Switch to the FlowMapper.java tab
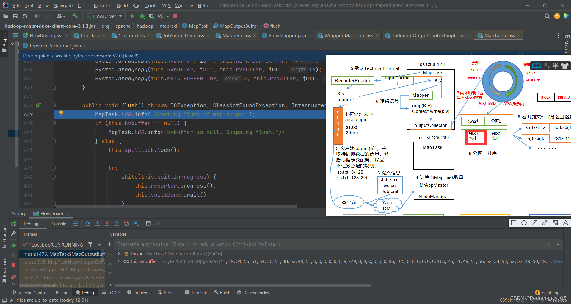 click(x=287, y=35)
